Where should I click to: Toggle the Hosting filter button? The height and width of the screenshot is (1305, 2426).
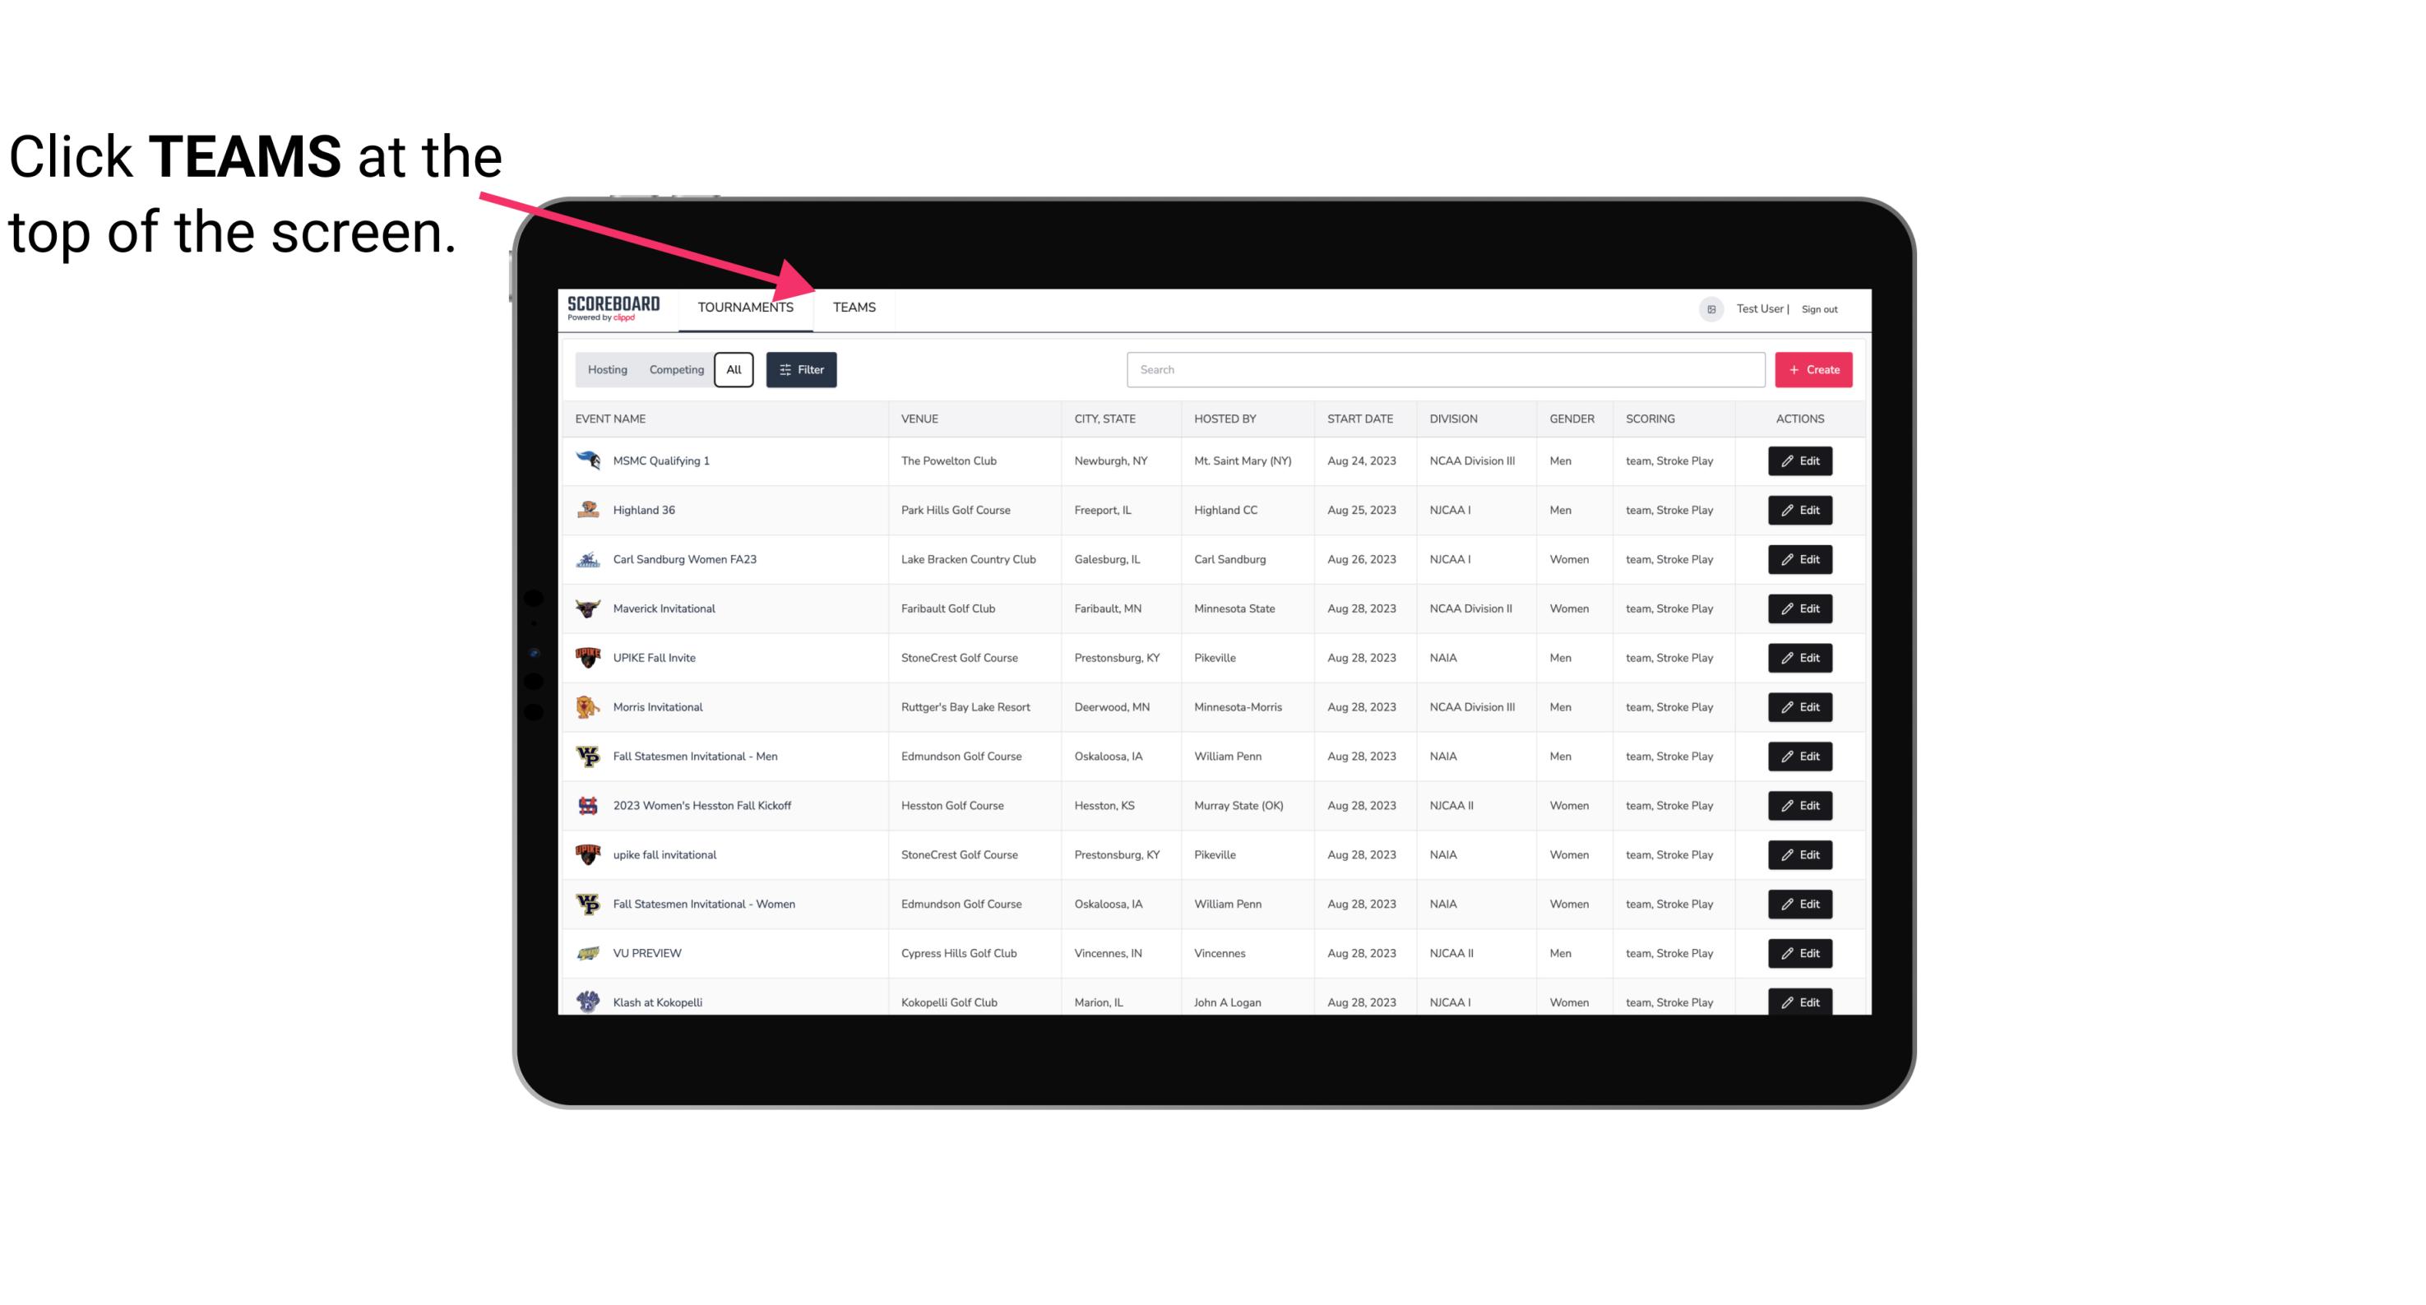[607, 370]
